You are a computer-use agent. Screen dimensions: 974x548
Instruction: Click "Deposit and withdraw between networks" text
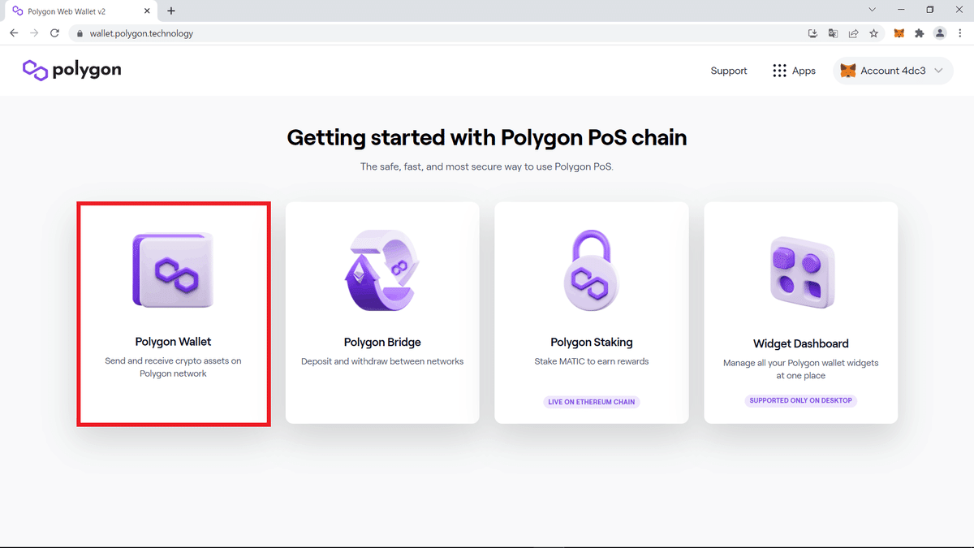pyautogui.click(x=382, y=361)
